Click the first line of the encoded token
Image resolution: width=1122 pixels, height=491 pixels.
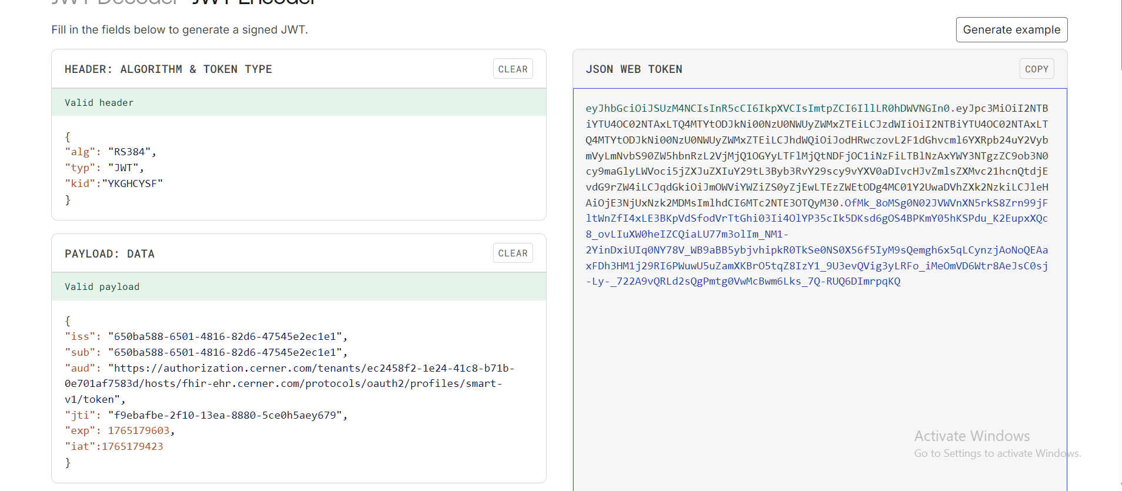816,109
